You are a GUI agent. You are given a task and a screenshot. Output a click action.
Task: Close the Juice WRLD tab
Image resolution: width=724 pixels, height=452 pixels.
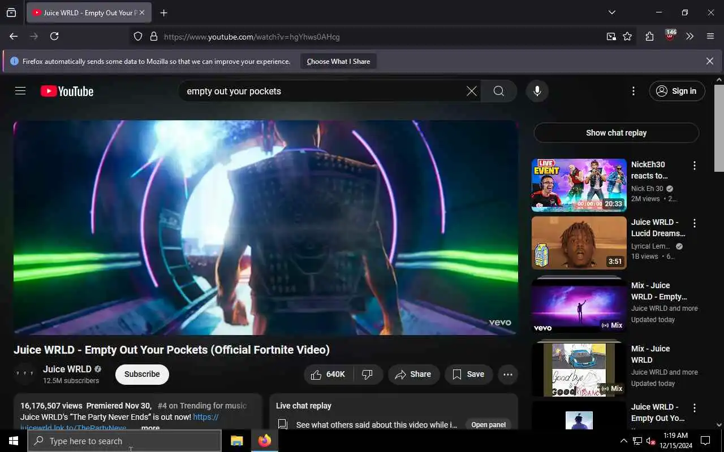tap(142, 12)
